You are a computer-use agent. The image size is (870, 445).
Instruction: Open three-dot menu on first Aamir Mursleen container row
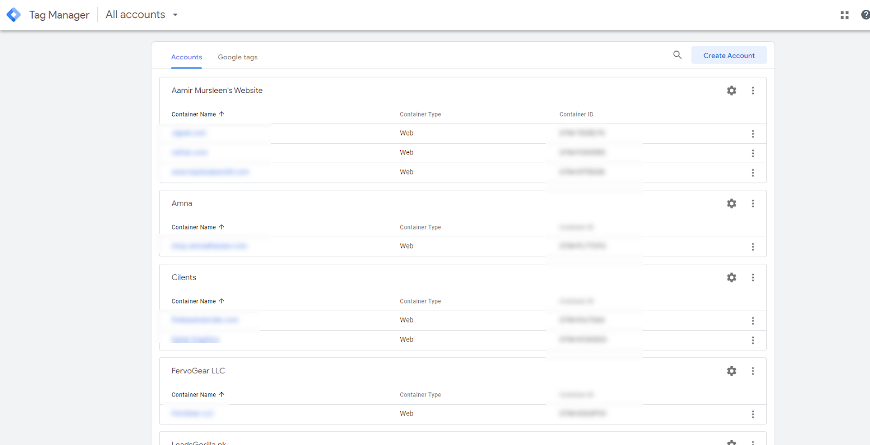tap(753, 134)
